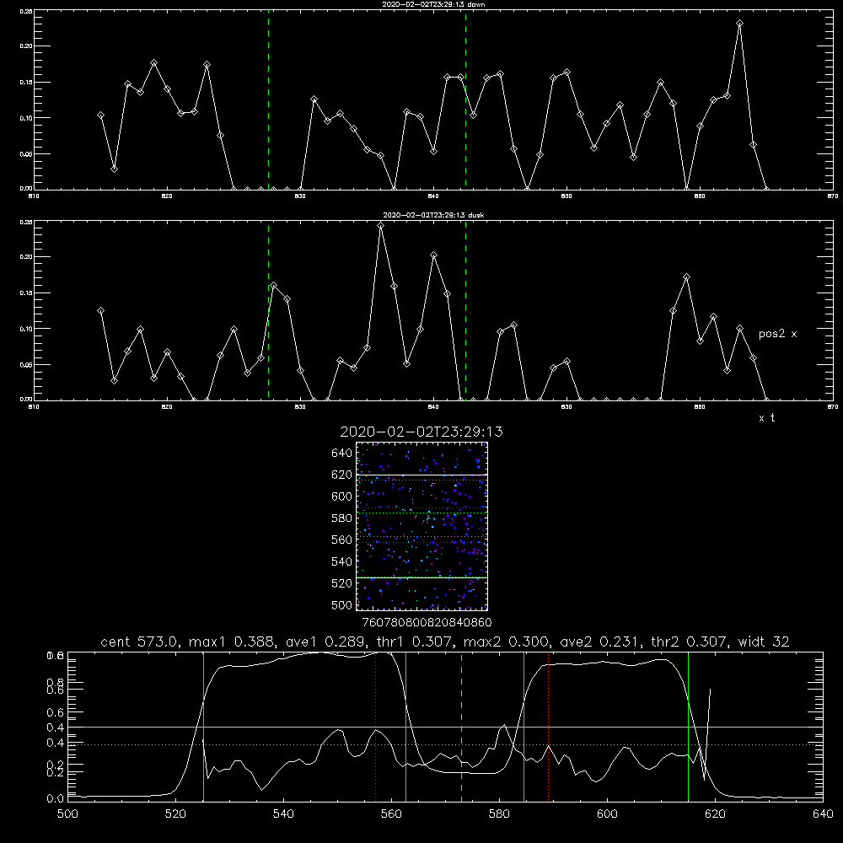The width and height of the screenshot is (843, 843).
Task: Click the green vertical line near 585 in the bottom plot
Action: pyautogui.click(x=524, y=727)
